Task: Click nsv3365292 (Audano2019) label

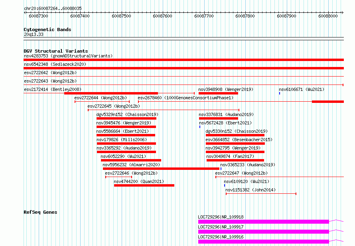Action: coord(124,148)
